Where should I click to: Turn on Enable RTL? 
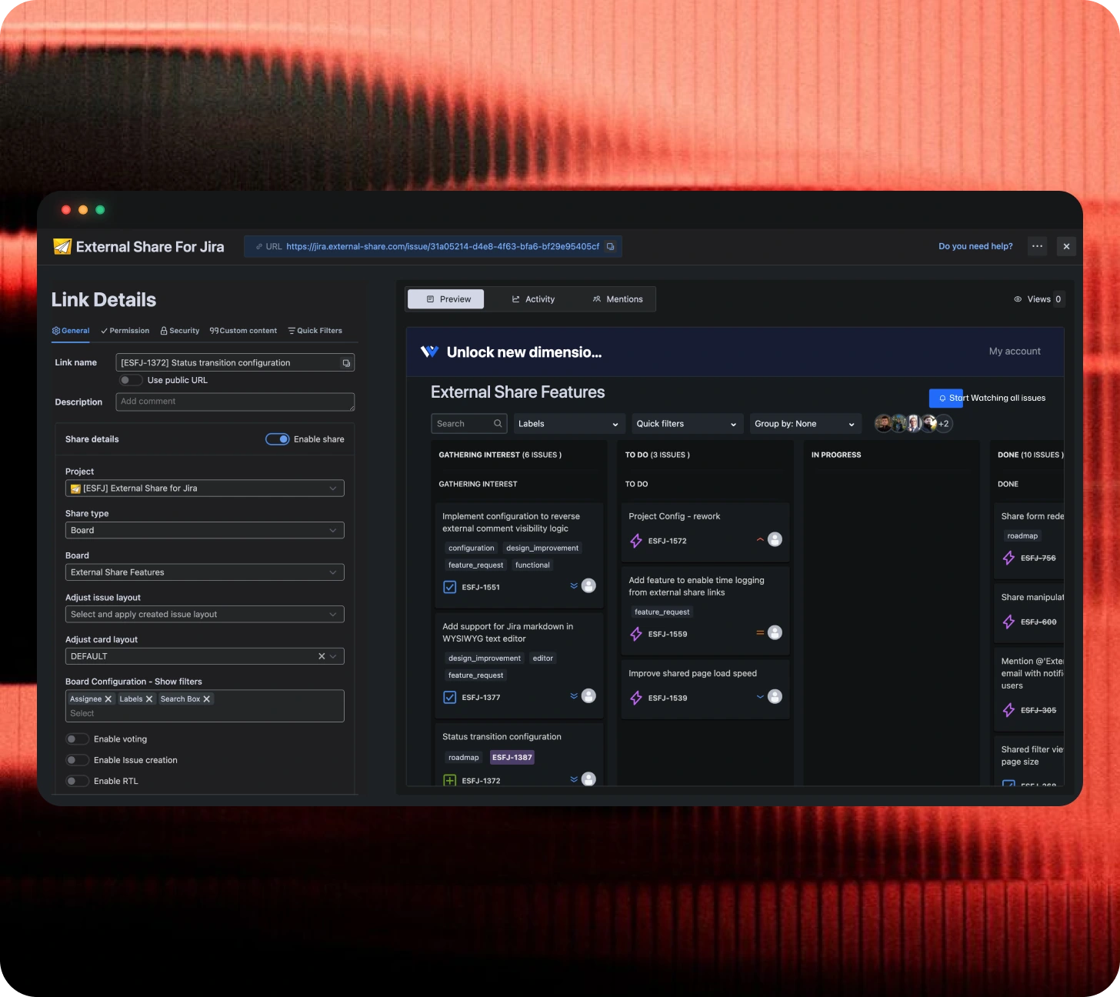(x=77, y=781)
